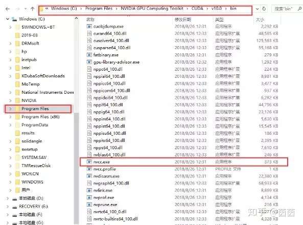Screen dimensions: 303x225
Task: Click the address bar history dropdown
Action: tap(257, 9)
